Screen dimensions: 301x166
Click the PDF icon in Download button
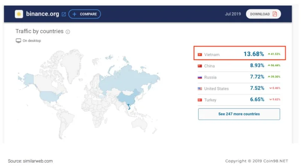point(275,14)
